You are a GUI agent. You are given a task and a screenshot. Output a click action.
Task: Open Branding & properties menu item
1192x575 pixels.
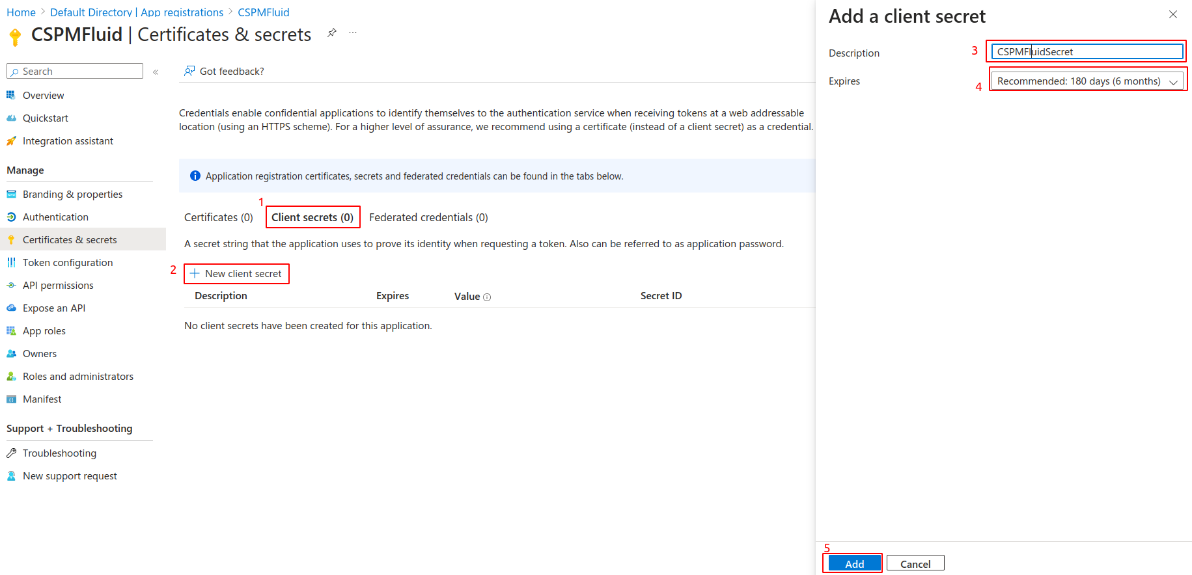tap(72, 194)
